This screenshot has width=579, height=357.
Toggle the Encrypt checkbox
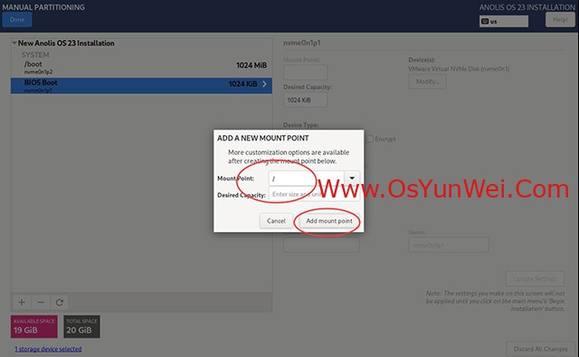pos(370,140)
